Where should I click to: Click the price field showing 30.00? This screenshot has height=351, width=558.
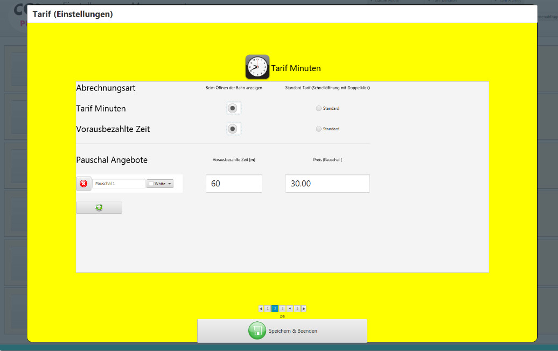[327, 184]
